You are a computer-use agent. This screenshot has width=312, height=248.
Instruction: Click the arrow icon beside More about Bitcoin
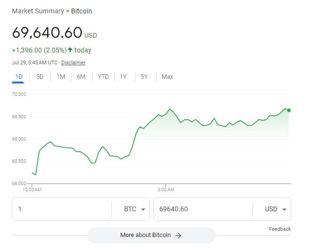click(x=178, y=235)
